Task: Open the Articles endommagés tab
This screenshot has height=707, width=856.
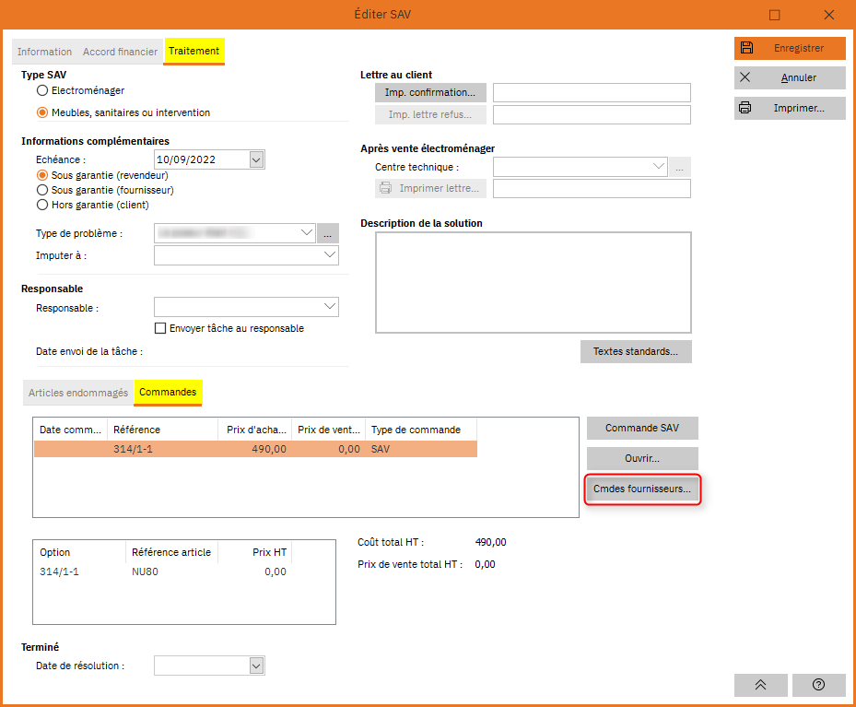Action: coord(78,393)
